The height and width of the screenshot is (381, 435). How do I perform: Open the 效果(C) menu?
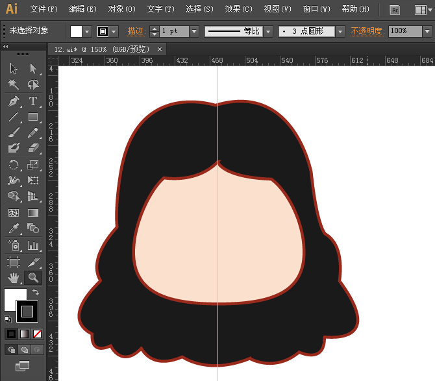[x=238, y=9]
